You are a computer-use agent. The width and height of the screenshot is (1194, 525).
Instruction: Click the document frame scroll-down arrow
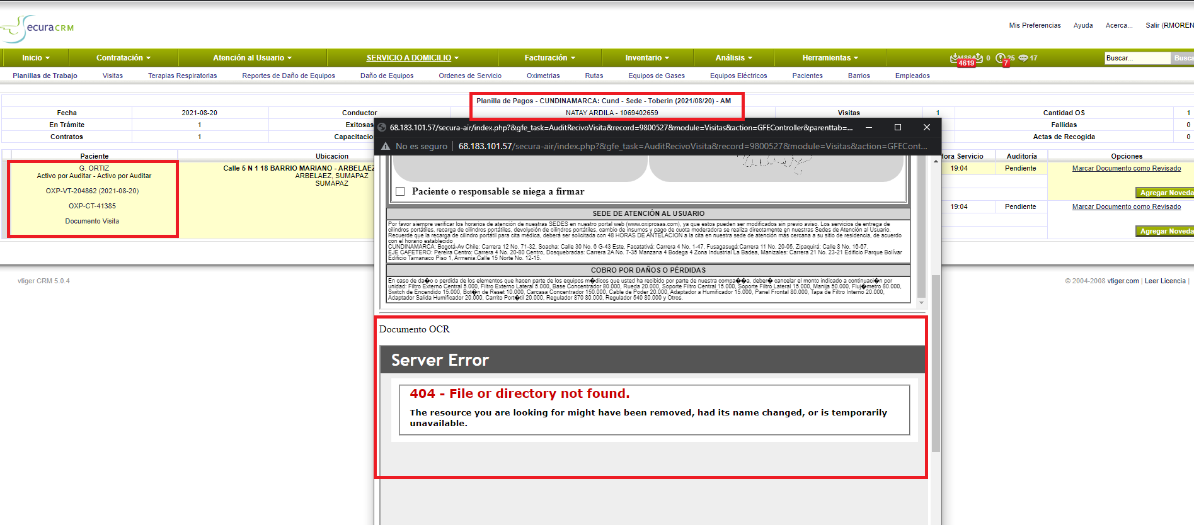tap(922, 303)
